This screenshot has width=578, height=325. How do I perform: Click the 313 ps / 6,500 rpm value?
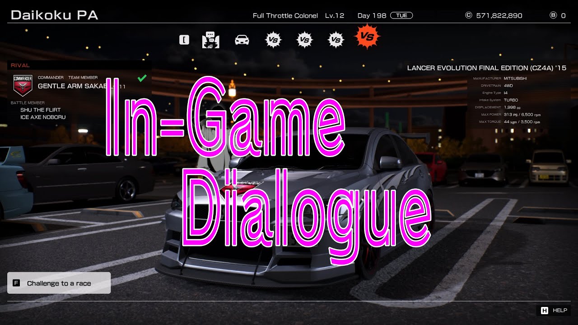point(522,115)
